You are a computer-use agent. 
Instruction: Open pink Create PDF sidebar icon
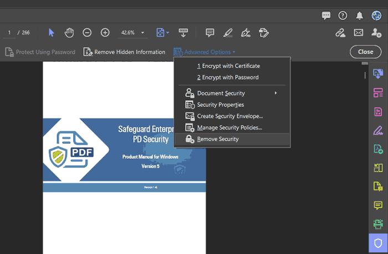coord(378,112)
